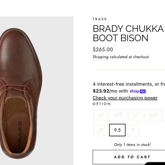Select size 9.5 option
The width and height of the screenshot is (165, 165).
pyautogui.click(x=117, y=130)
